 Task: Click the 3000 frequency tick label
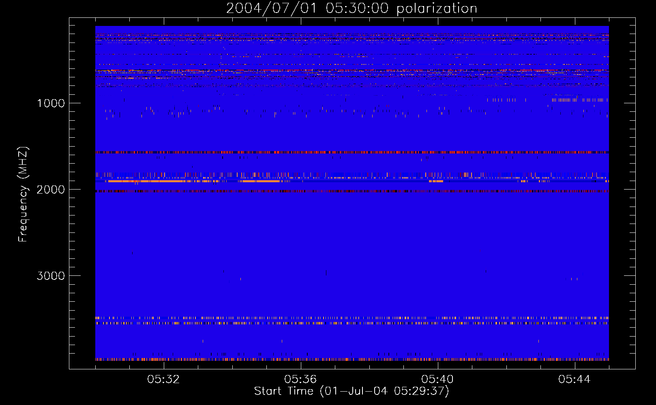point(51,276)
